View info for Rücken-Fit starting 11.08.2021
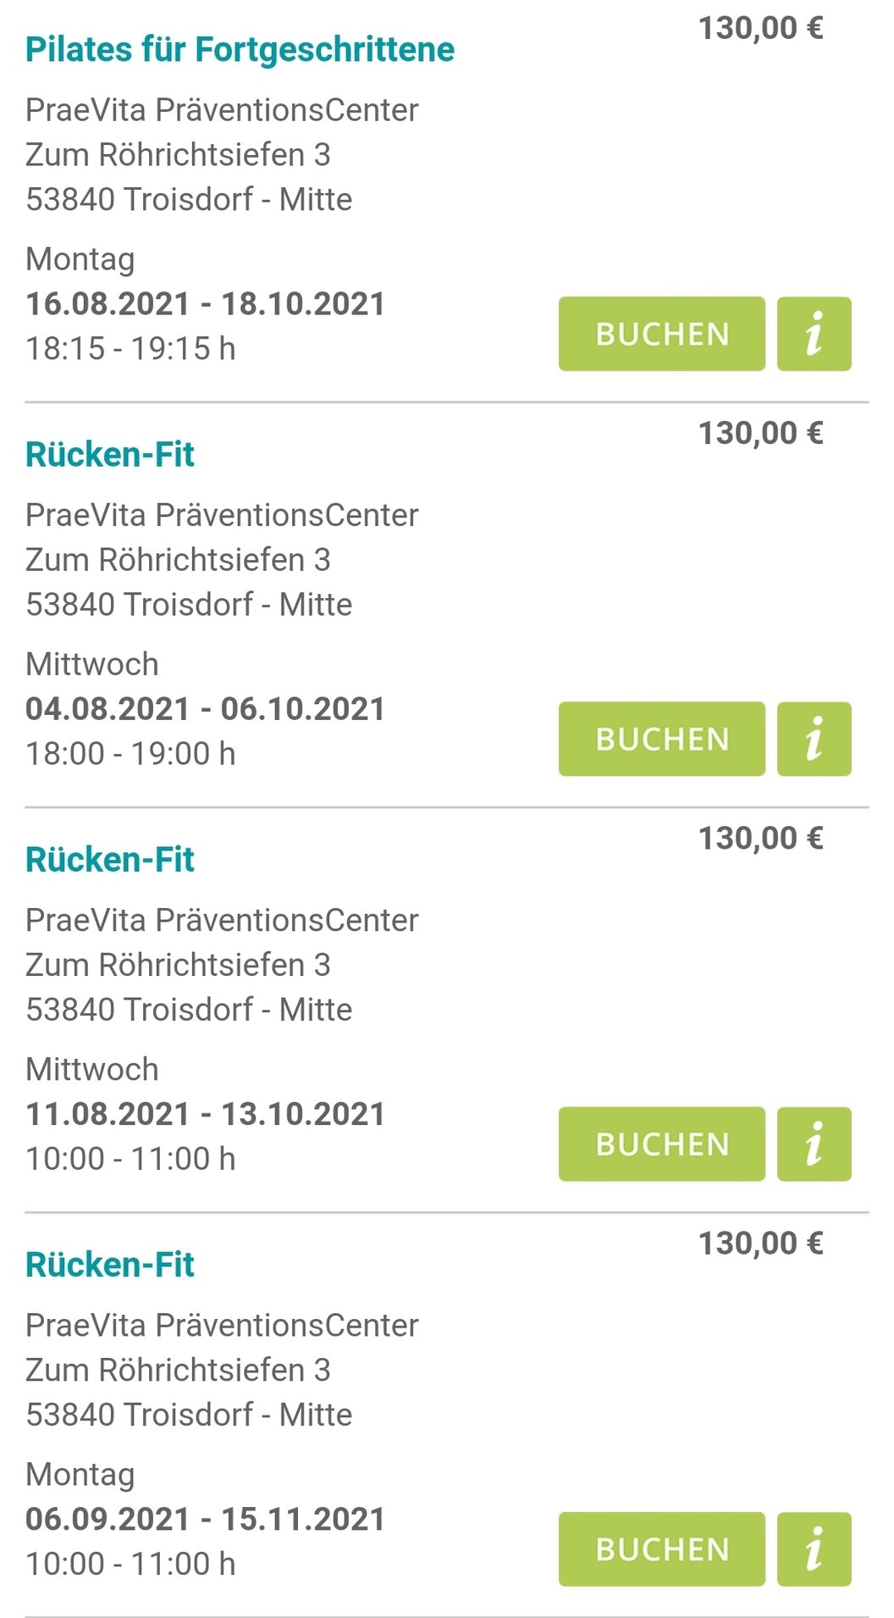This screenshot has width=894, height=1618. coord(814,1144)
